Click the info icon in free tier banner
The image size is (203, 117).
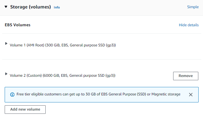point(12,95)
